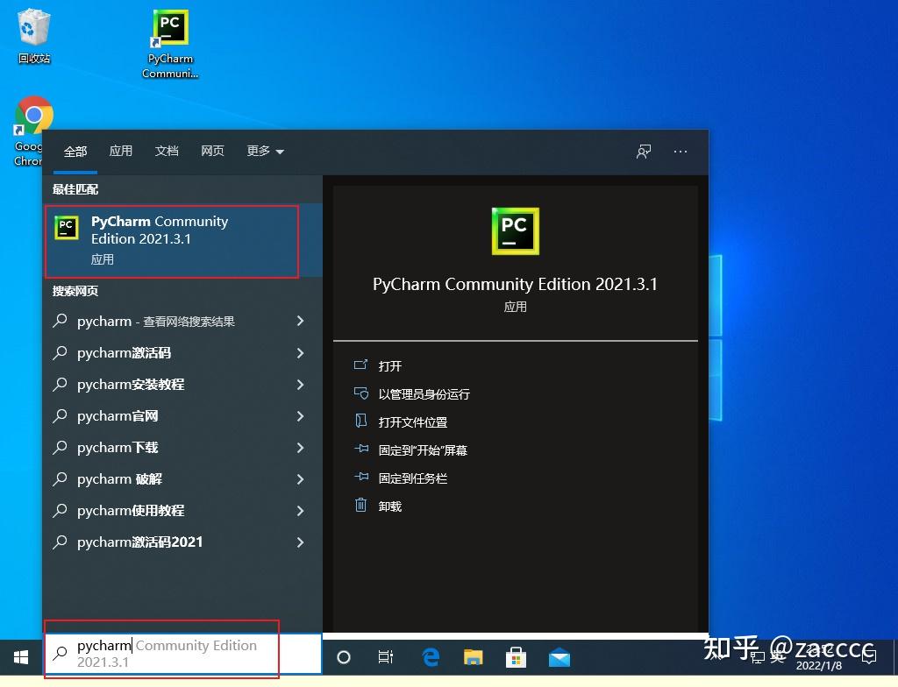Switch to the 应用 tab
The width and height of the screenshot is (898, 687).
click(x=121, y=151)
